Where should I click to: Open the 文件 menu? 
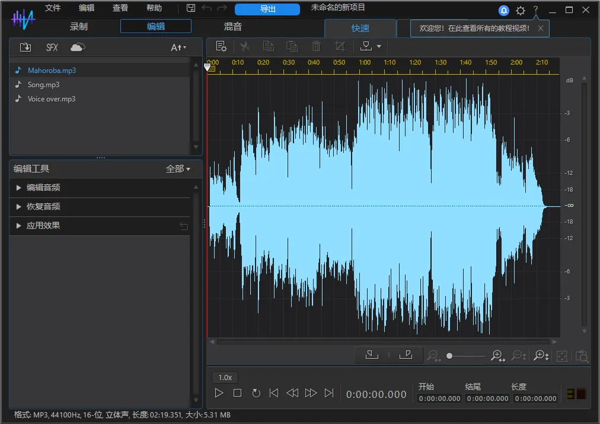coord(53,8)
